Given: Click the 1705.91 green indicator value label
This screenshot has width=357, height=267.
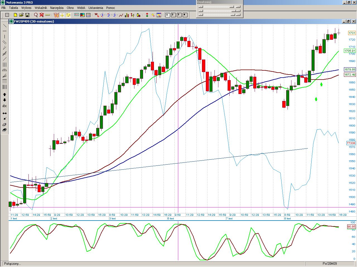Looking at the screenshot, I should (350, 51).
